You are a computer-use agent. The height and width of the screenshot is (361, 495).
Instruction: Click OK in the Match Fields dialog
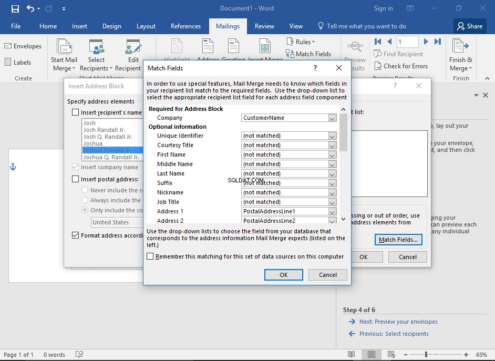[283, 275]
